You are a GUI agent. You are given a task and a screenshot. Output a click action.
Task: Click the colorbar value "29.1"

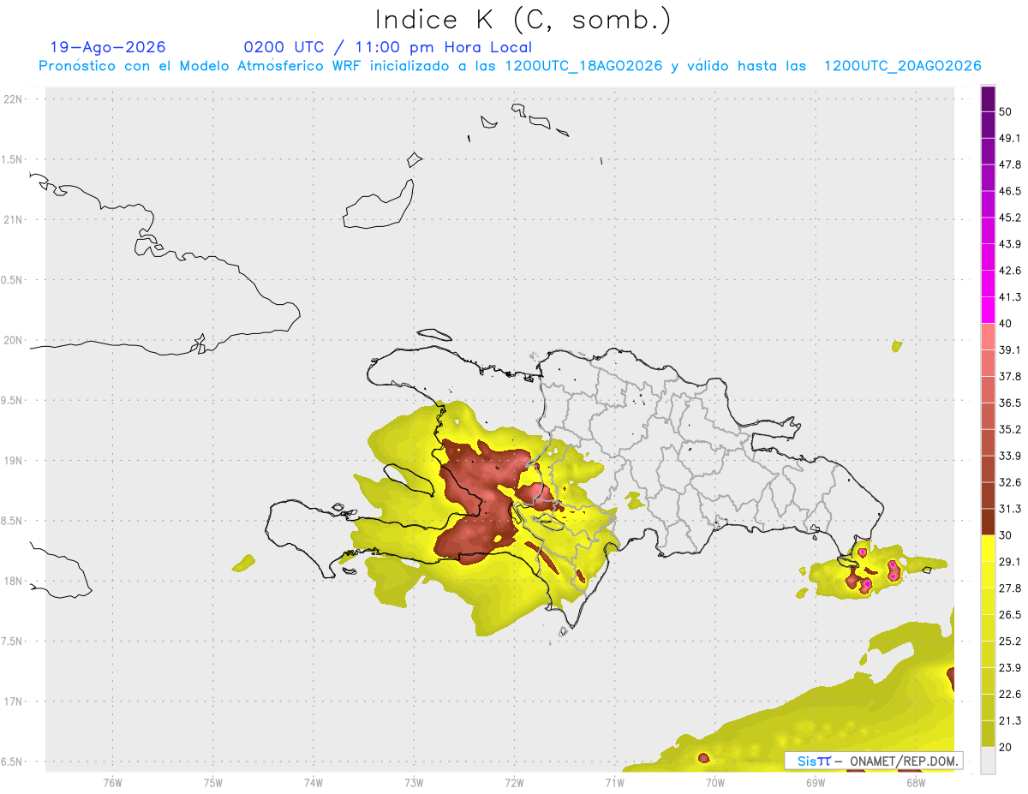pos(1010,562)
